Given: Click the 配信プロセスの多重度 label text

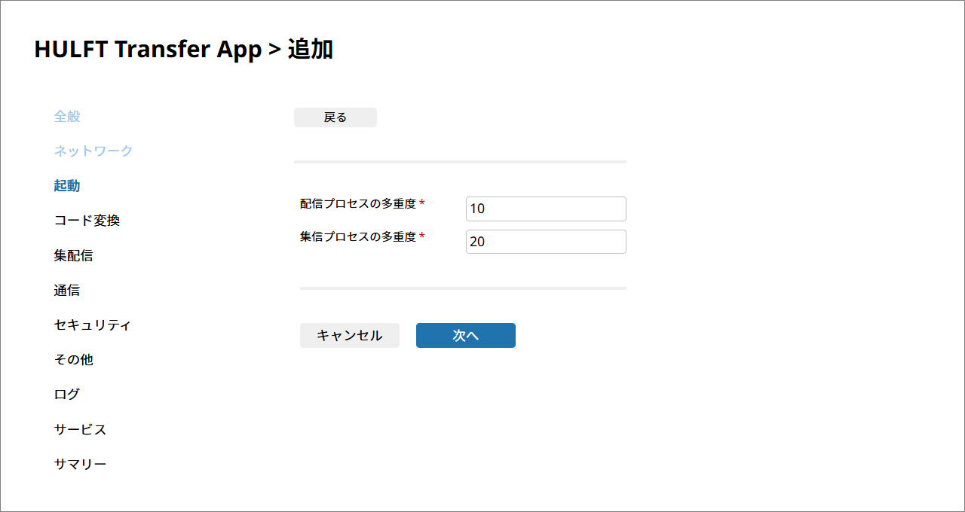Looking at the screenshot, I should coord(358,203).
